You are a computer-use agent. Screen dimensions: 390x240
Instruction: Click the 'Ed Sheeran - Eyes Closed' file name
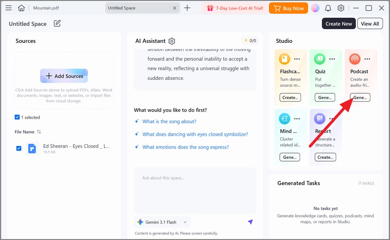coord(76,146)
